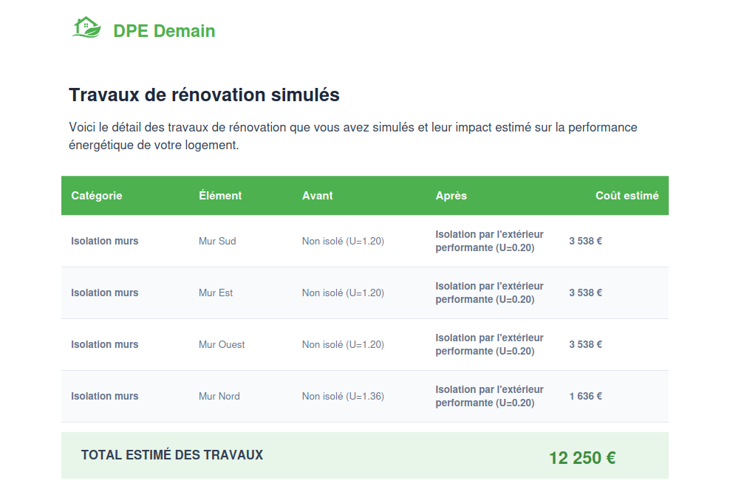730x489 pixels.
Task: Click the introductory paragraph beginning Voici le détail
Action: click(353, 136)
